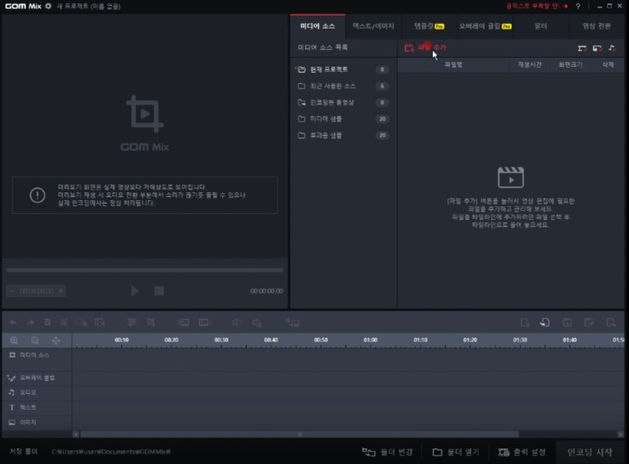This screenshot has height=464, width=629.
Task: Toggle the audio note filter icon in media list header
Action: 612,48
